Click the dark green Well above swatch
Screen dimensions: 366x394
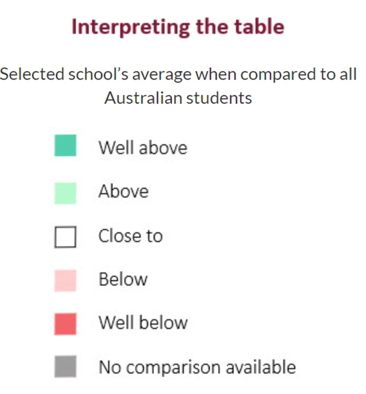(65, 145)
